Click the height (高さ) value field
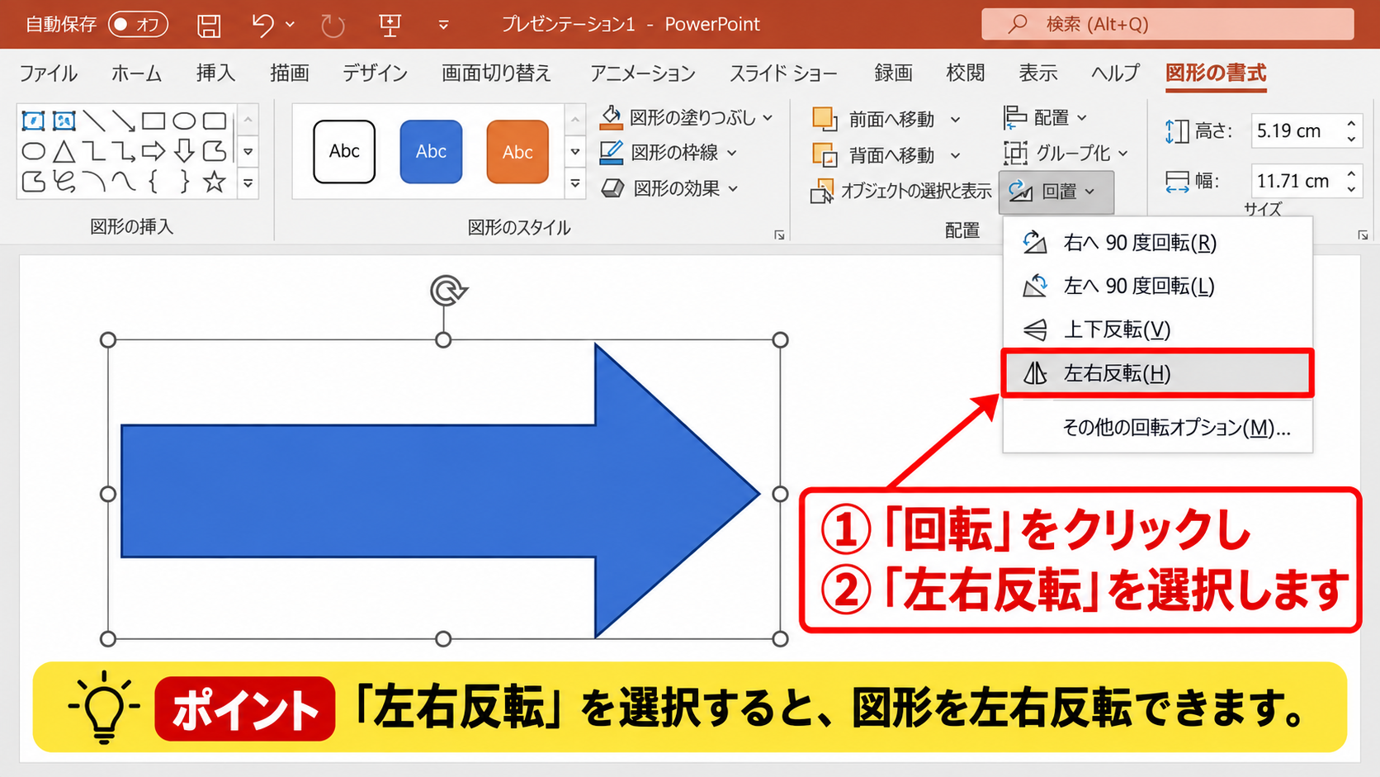 pos(1295,130)
